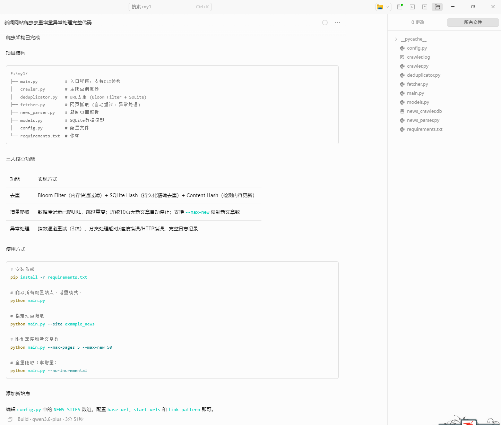Viewport: 501px width, 425px height.
Task: Open deduplicator.py from the file tree
Action: 423,75
